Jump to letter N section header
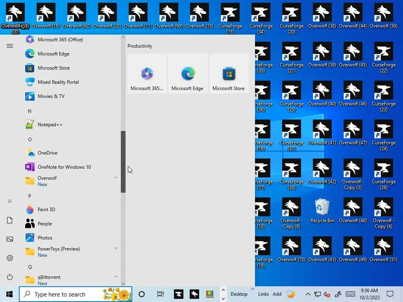Image resolution: width=403 pixels, height=302 pixels. click(x=30, y=111)
